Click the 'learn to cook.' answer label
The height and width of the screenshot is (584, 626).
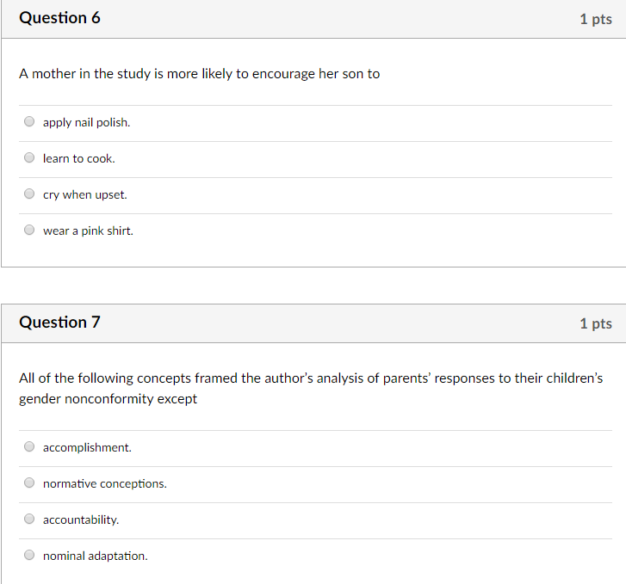click(x=79, y=158)
